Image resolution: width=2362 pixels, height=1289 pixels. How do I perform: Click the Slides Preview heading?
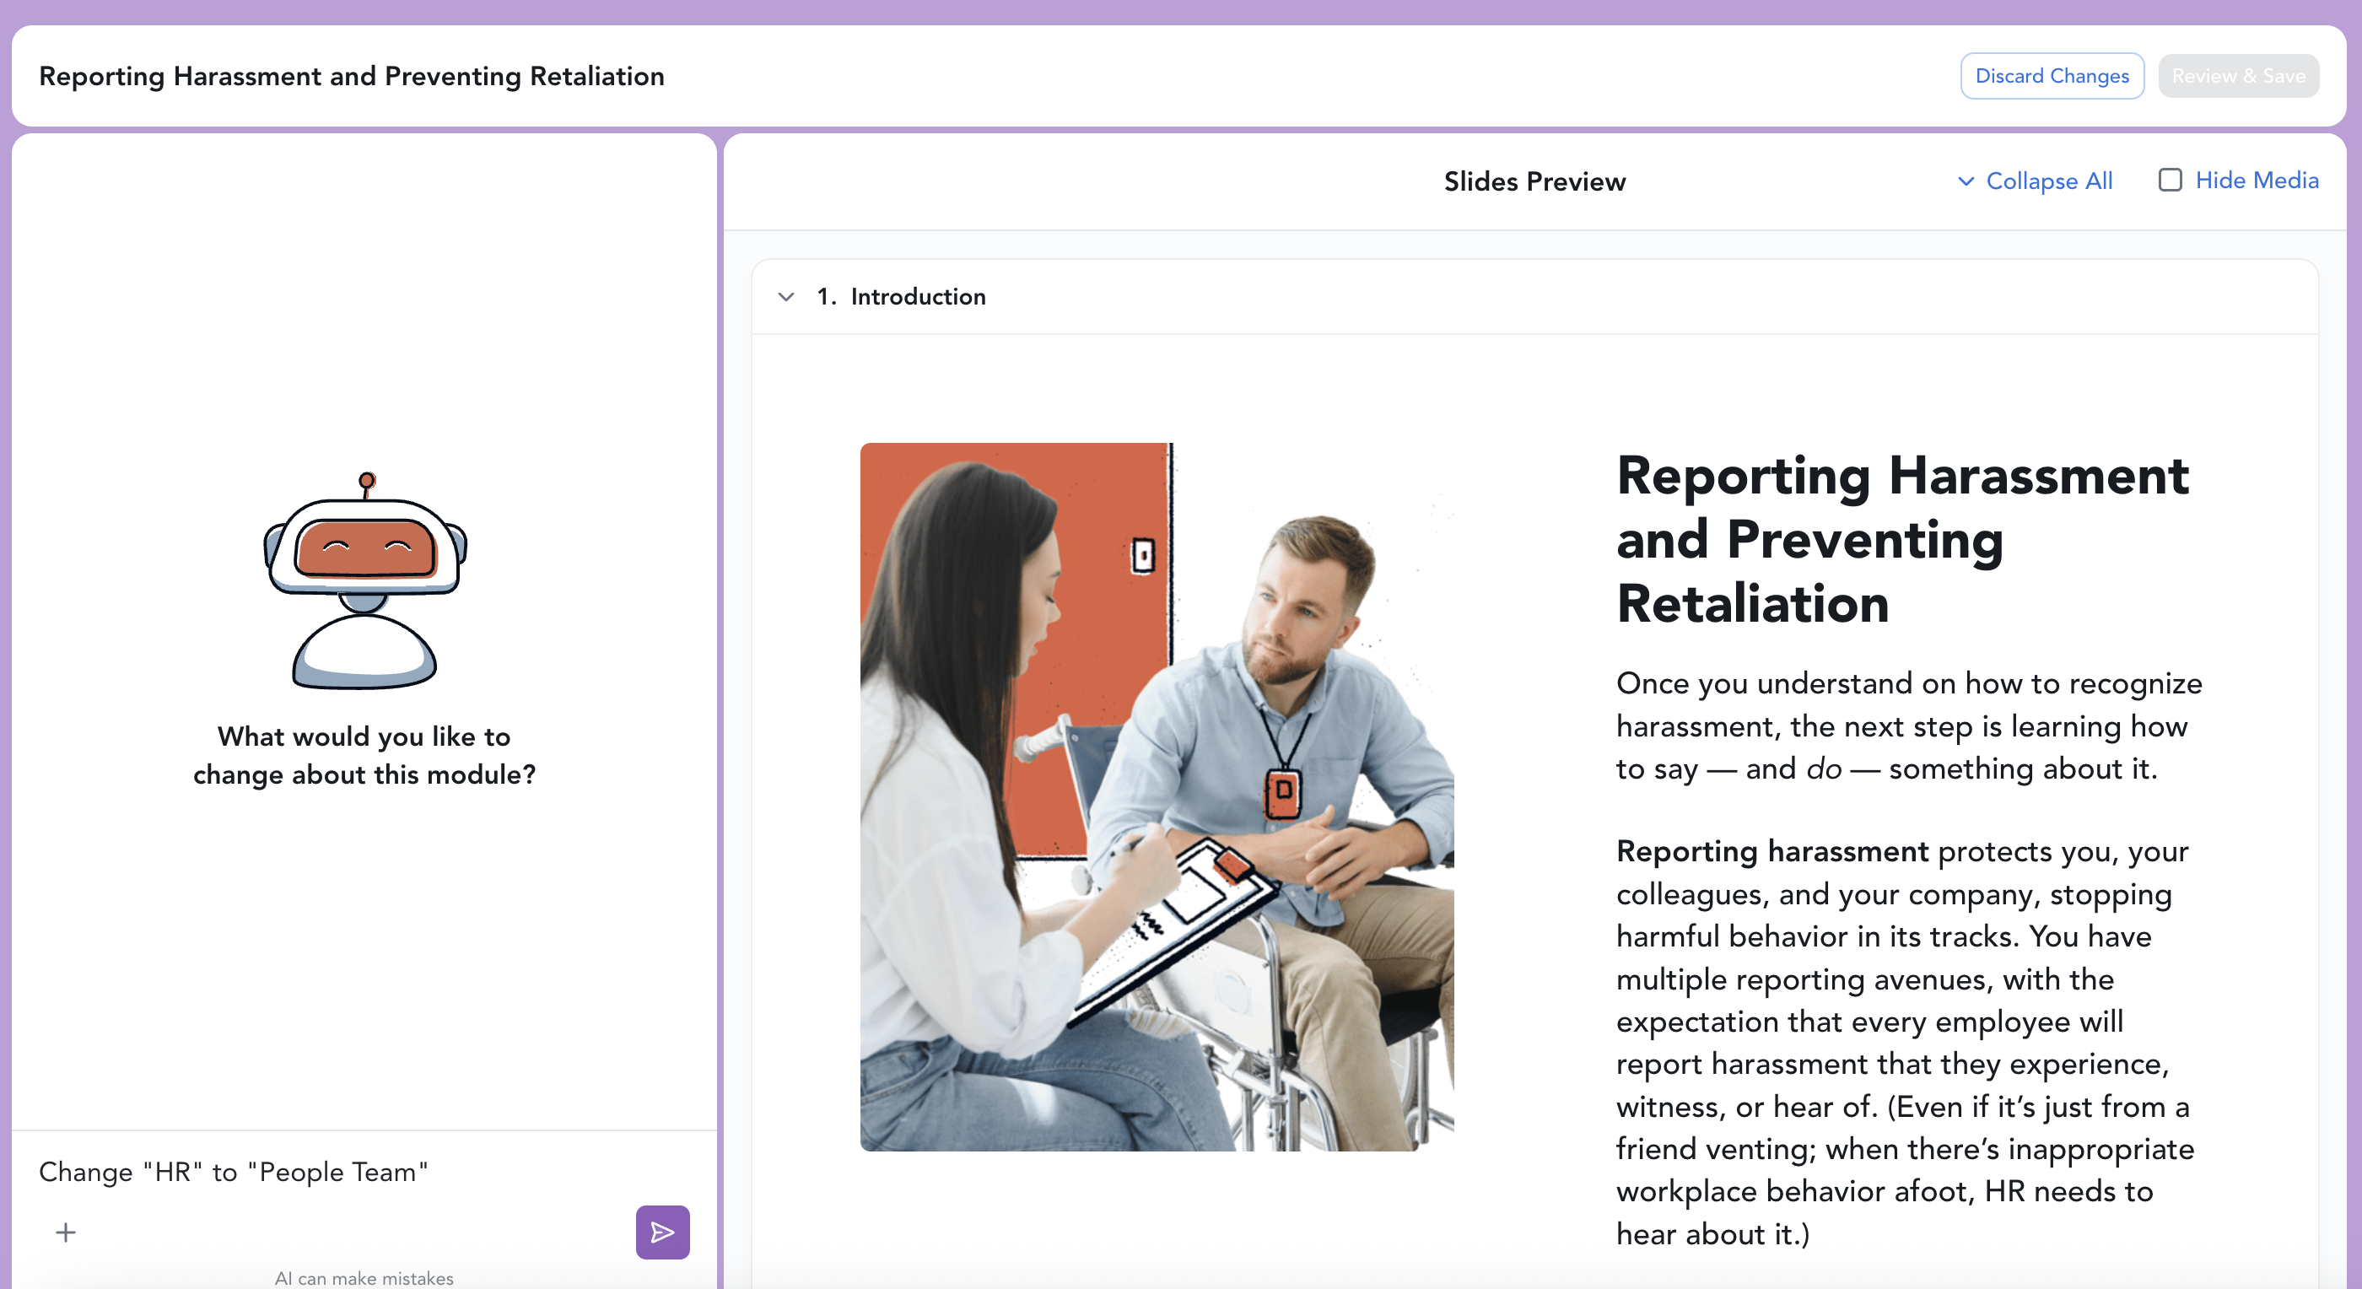click(x=1534, y=181)
